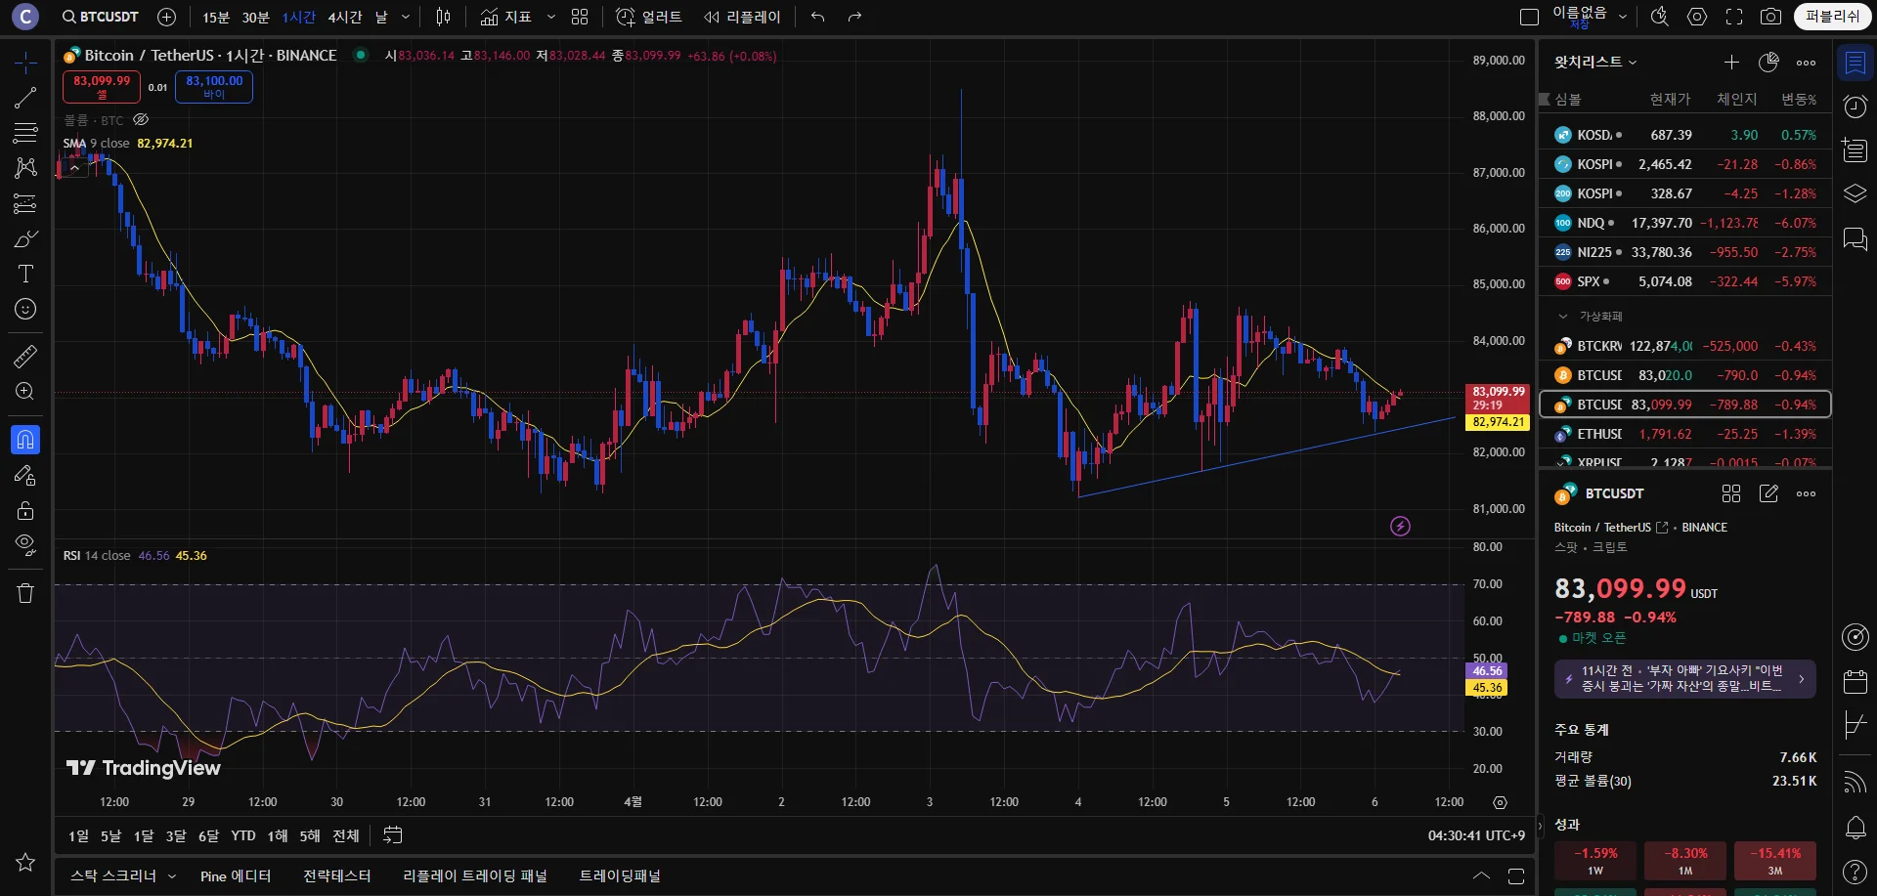The height and width of the screenshot is (896, 1877).
Task: Start bar 리플레이 mode
Action: 743,17
